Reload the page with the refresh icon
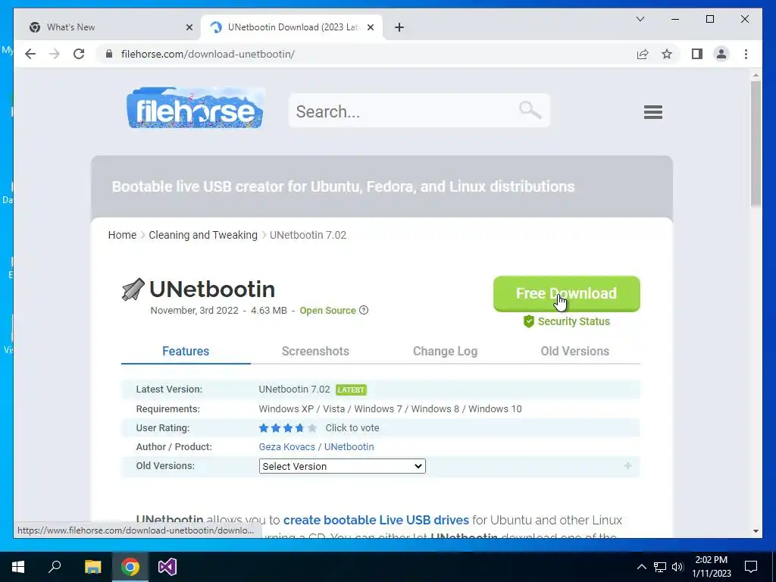Viewport: 776px width, 582px height. coord(79,54)
